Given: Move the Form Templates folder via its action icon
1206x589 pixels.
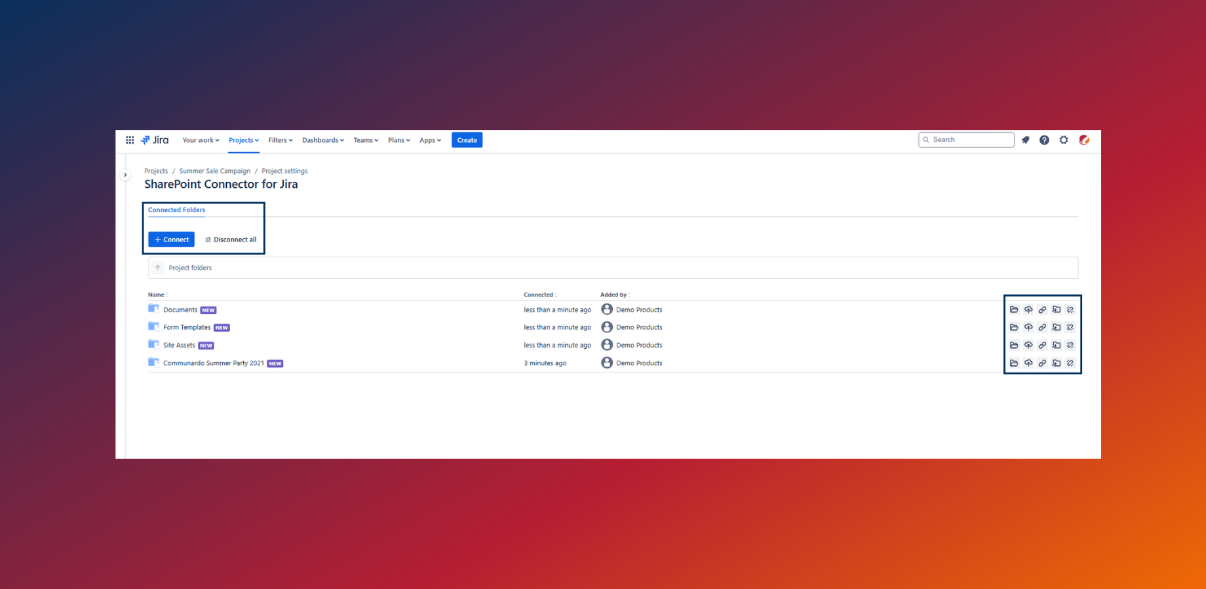Looking at the screenshot, I should pos(1057,327).
